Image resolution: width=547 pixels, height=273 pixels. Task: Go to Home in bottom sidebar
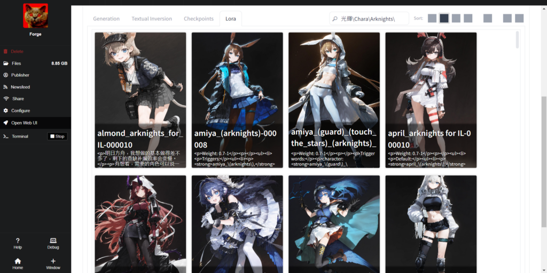coord(18,261)
